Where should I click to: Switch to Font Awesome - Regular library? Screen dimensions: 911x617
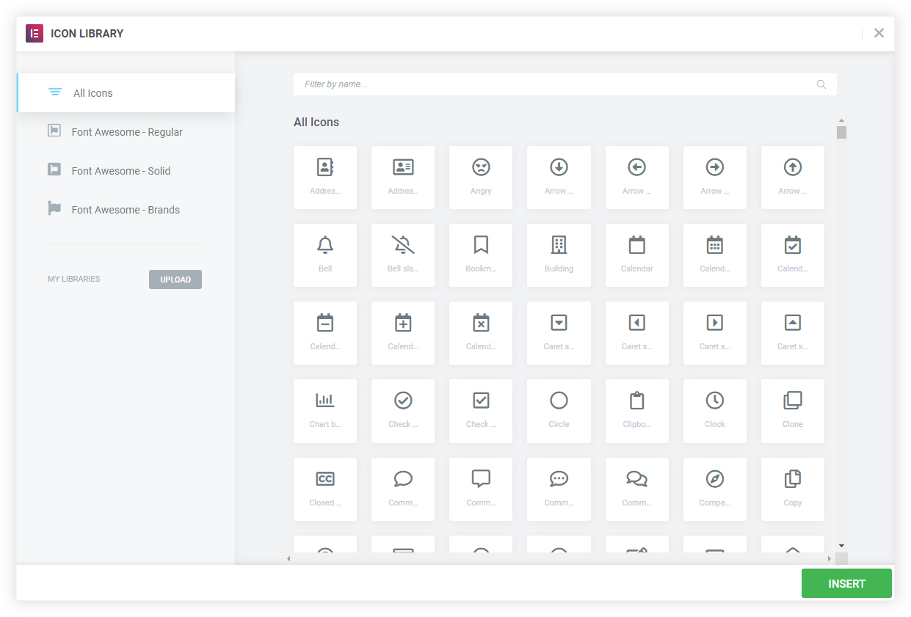[x=126, y=131]
